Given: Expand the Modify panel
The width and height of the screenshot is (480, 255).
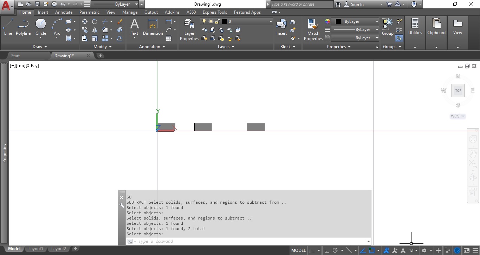Looking at the screenshot, I should pyautogui.click(x=103, y=46).
